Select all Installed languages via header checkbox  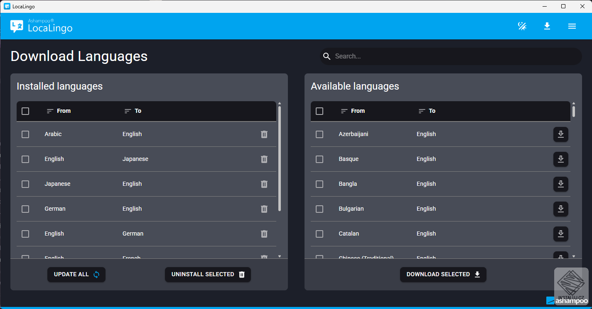pyautogui.click(x=25, y=111)
